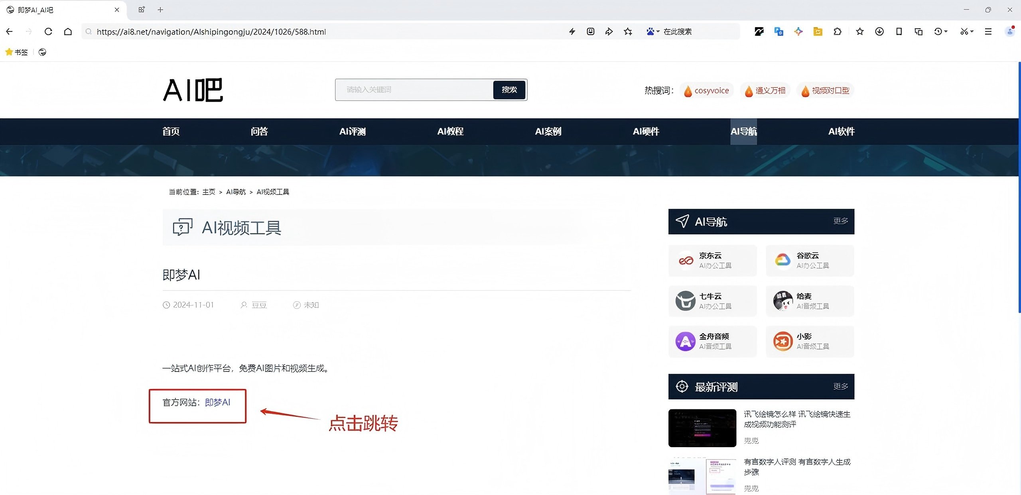Click the extensions puzzle icon
Image resolution: width=1021 pixels, height=495 pixels.
point(838,31)
